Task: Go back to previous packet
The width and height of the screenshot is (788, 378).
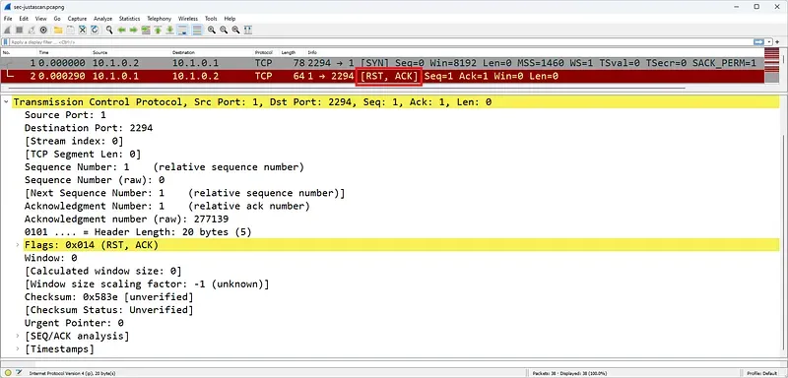Action: [x=121, y=31]
